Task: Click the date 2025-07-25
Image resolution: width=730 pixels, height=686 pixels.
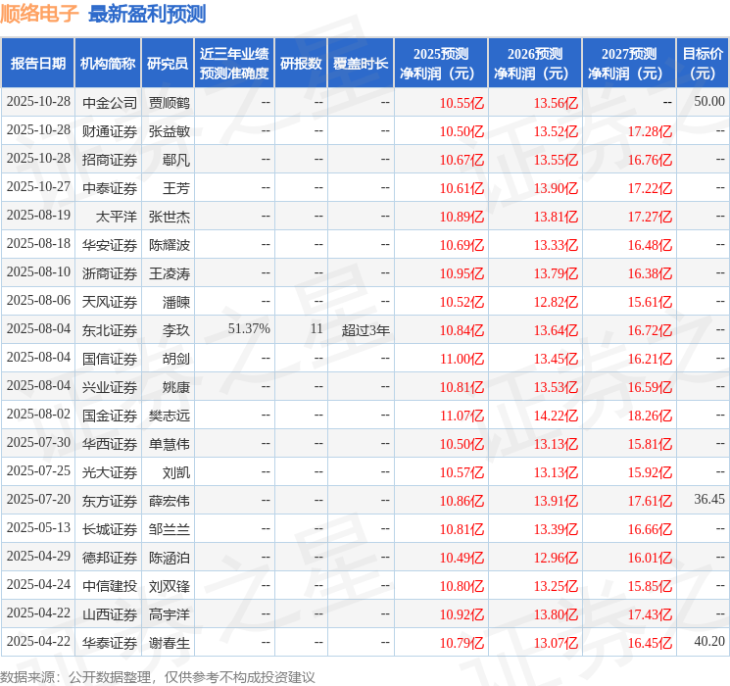Action: click(x=38, y=470)
